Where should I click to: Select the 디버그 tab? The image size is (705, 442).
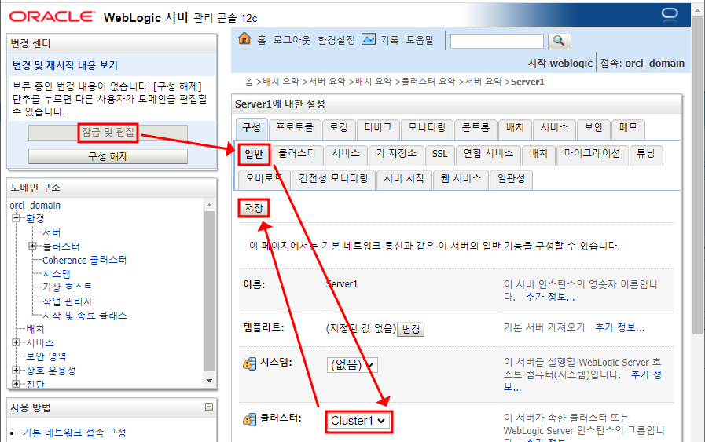(378, 129)
